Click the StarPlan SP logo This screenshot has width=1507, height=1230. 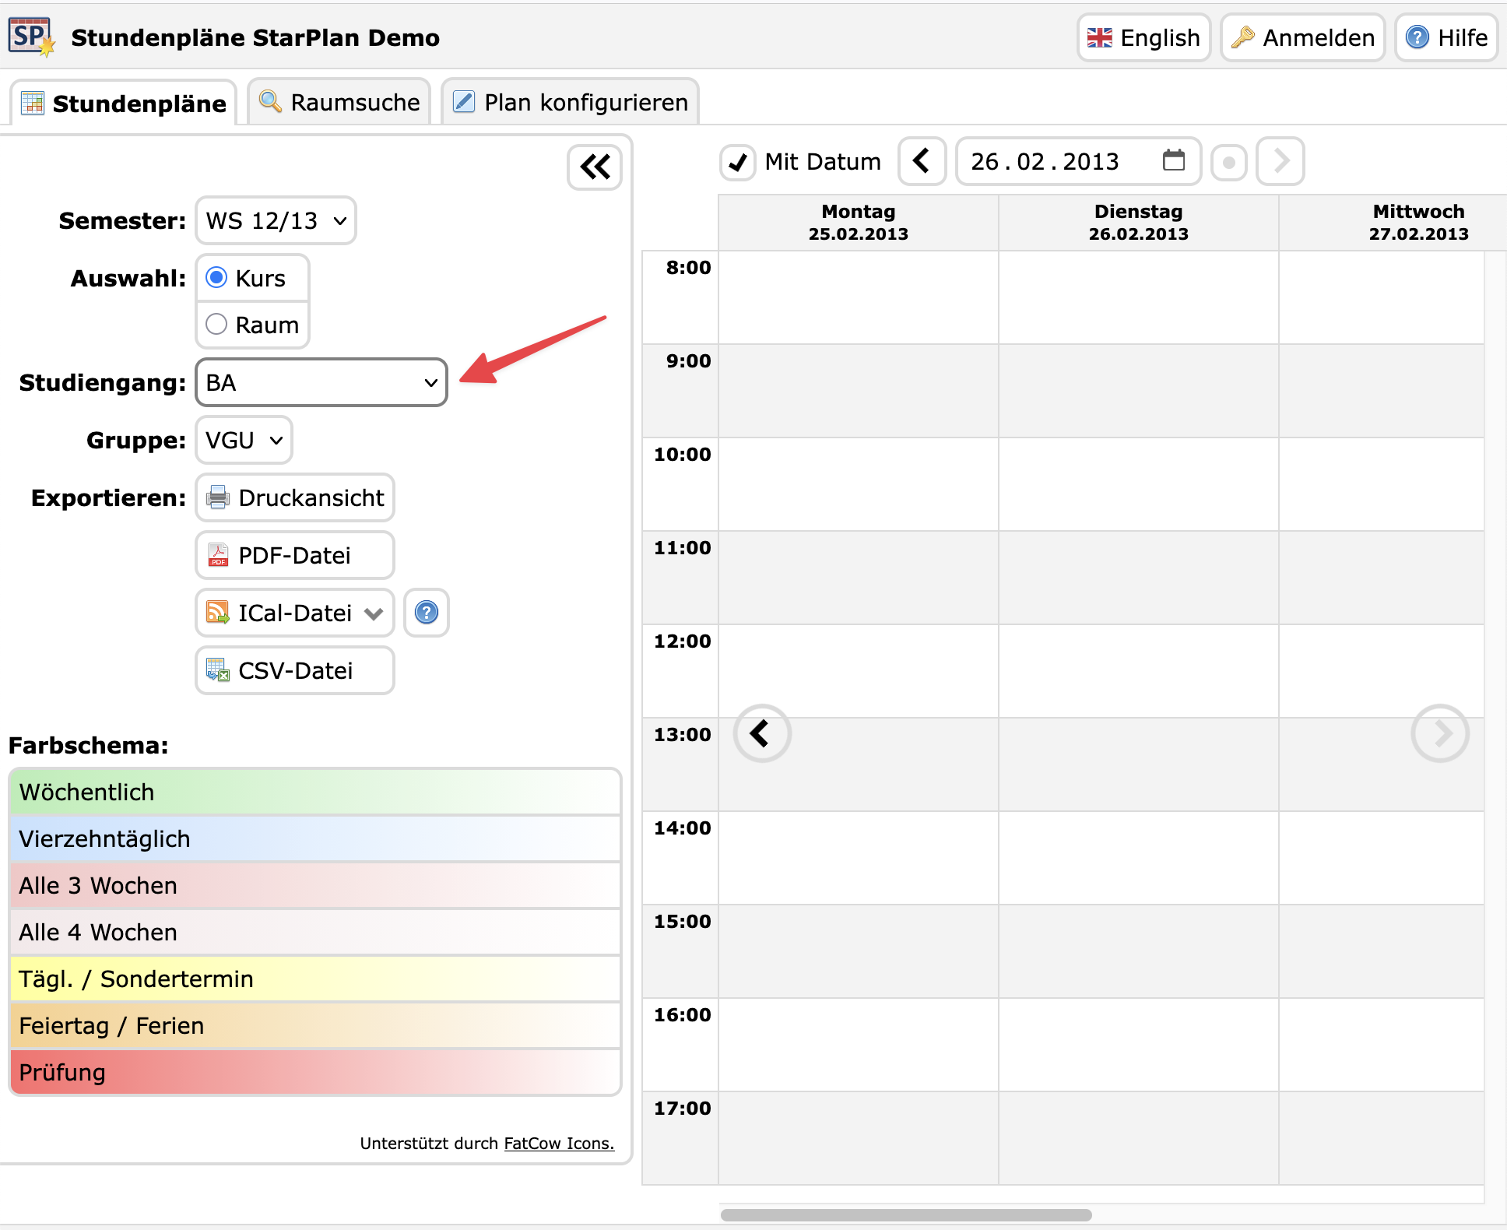[x=31, y=37]
